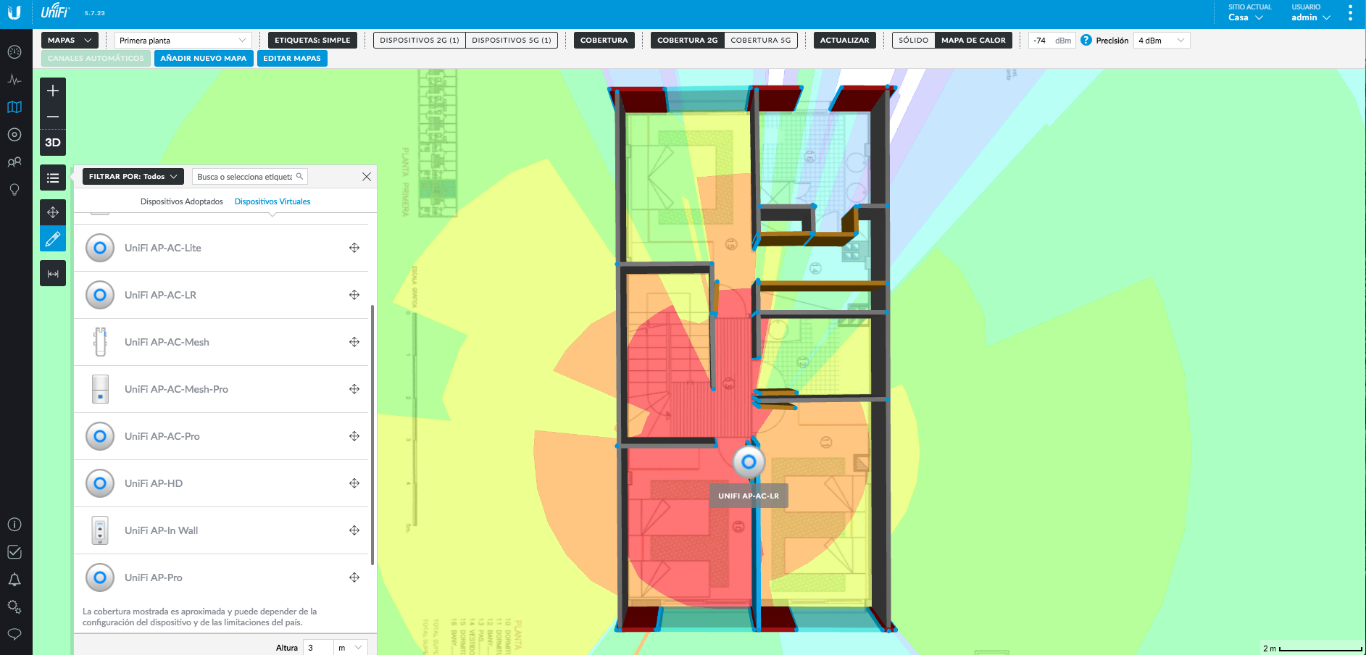Open the vertical three-dot options menu

click(x=1350, y=13)
